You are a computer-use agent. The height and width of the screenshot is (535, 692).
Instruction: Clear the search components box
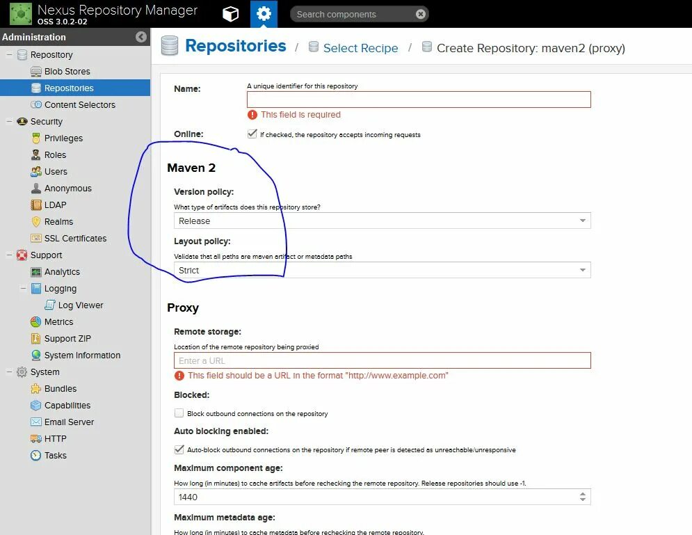click(x=421, y=14)
